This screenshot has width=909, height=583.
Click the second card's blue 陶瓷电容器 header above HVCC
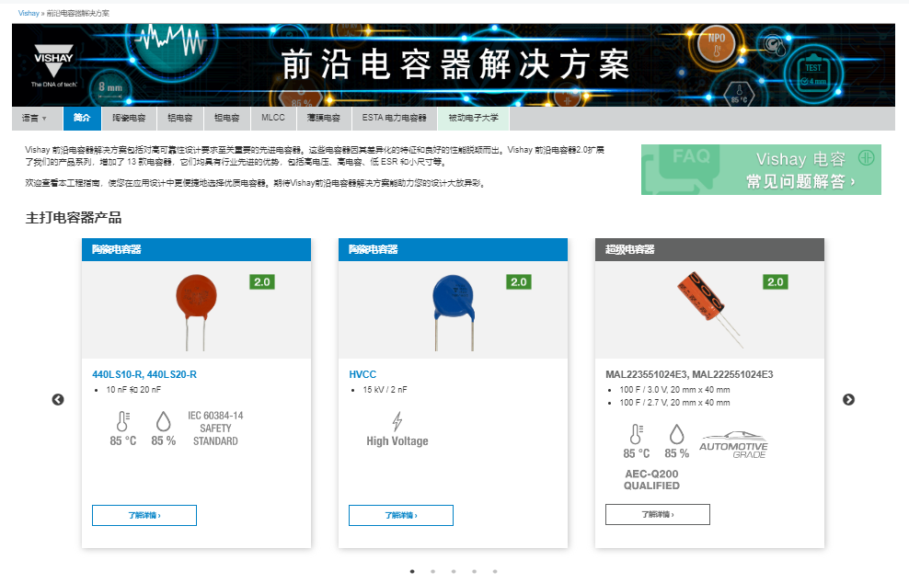click(453, 250)
